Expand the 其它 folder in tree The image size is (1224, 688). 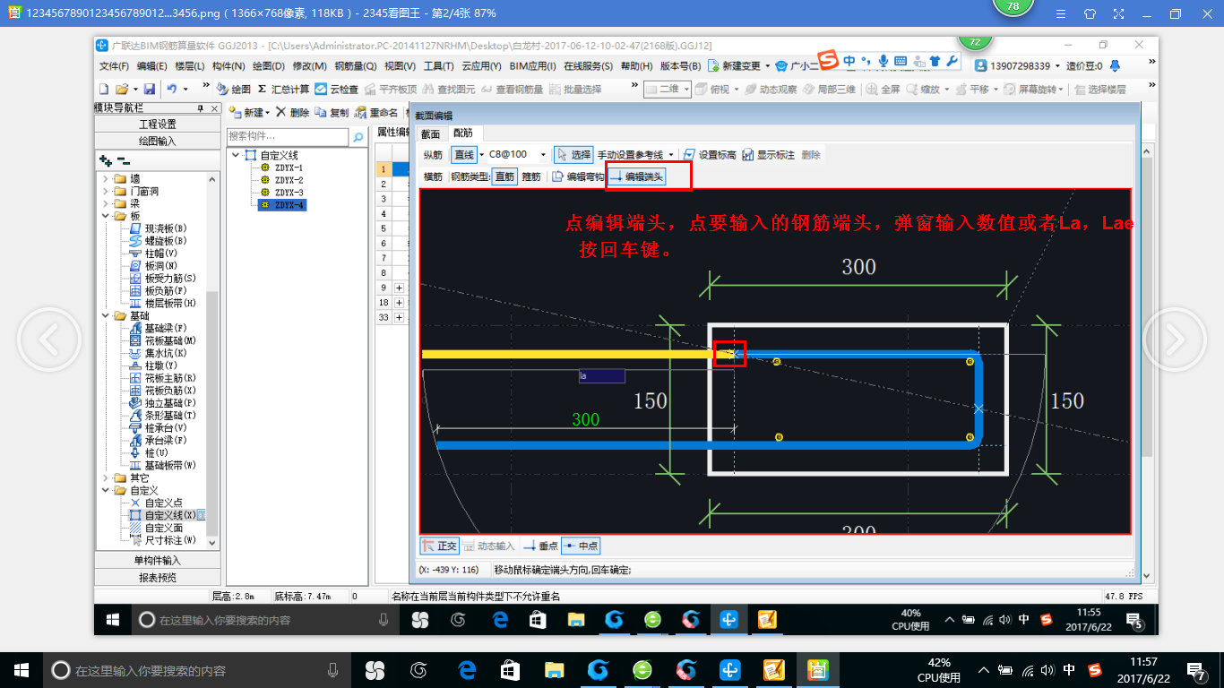tap(107, 478)
